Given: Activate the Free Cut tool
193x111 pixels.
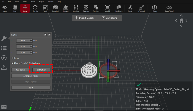Looking at the screenshot, I should (56, 8).
